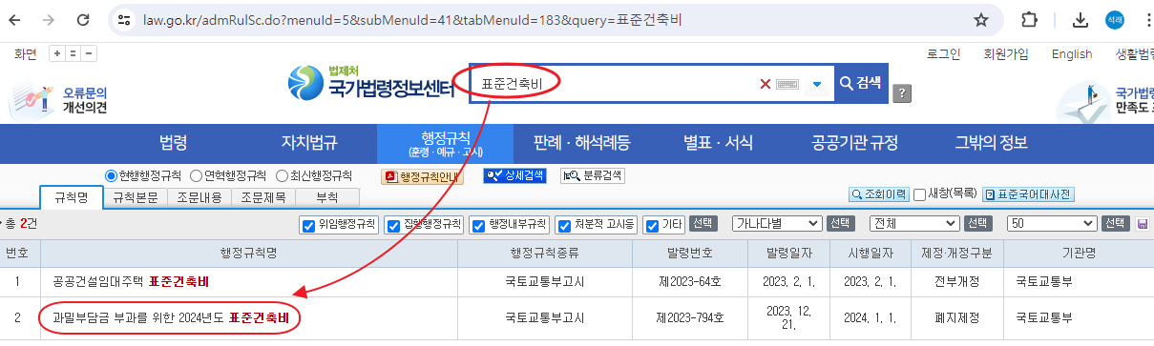The width and height of the screenshot is (1154, 346).
Task: Open 과밀부담금 부과를 위한 2024년도 표준건축비 link
Action: coord(171,317)
